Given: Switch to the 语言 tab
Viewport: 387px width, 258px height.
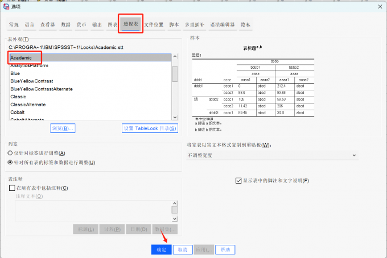Looking at the screenshot, I should pyautogui.click(x=30, y=24).
